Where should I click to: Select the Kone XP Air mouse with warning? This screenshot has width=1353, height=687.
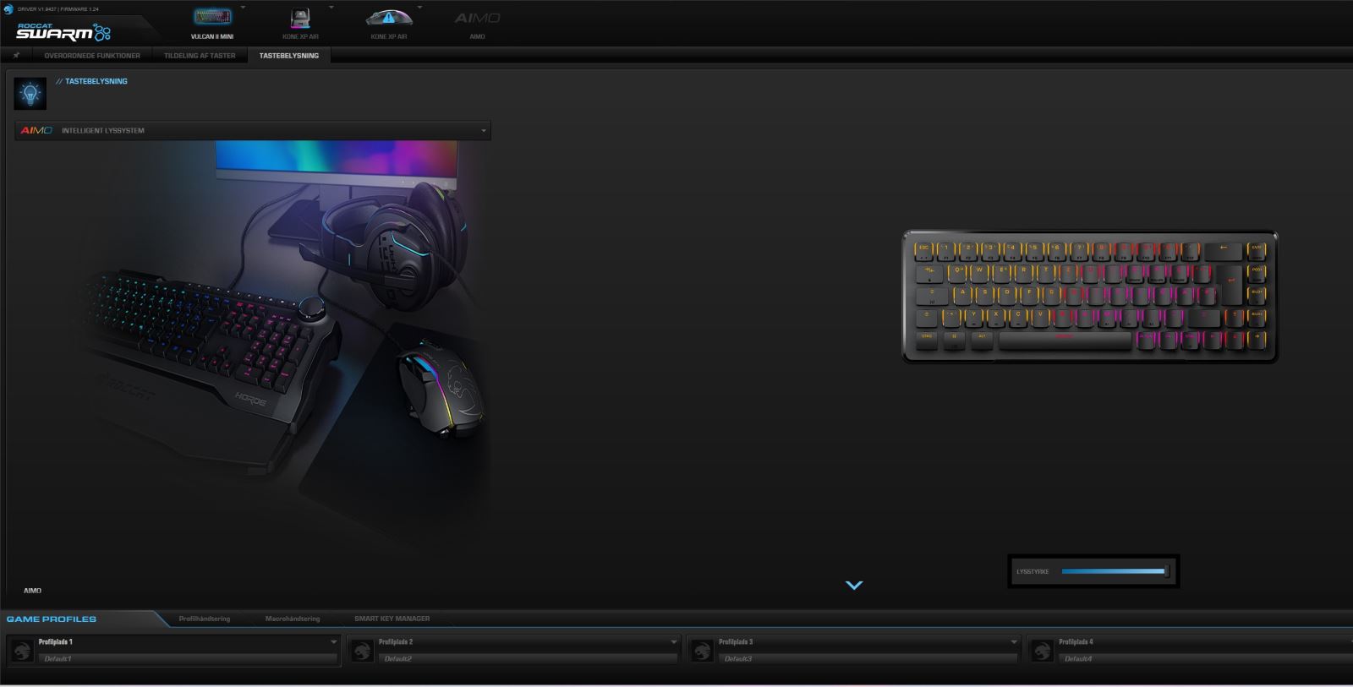(x=389, y=23)
